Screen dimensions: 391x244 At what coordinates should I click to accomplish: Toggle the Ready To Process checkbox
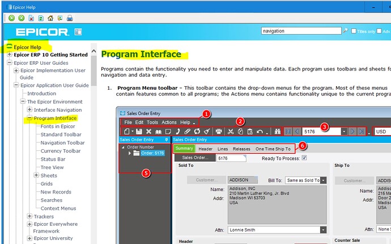(x=304, y=158)
